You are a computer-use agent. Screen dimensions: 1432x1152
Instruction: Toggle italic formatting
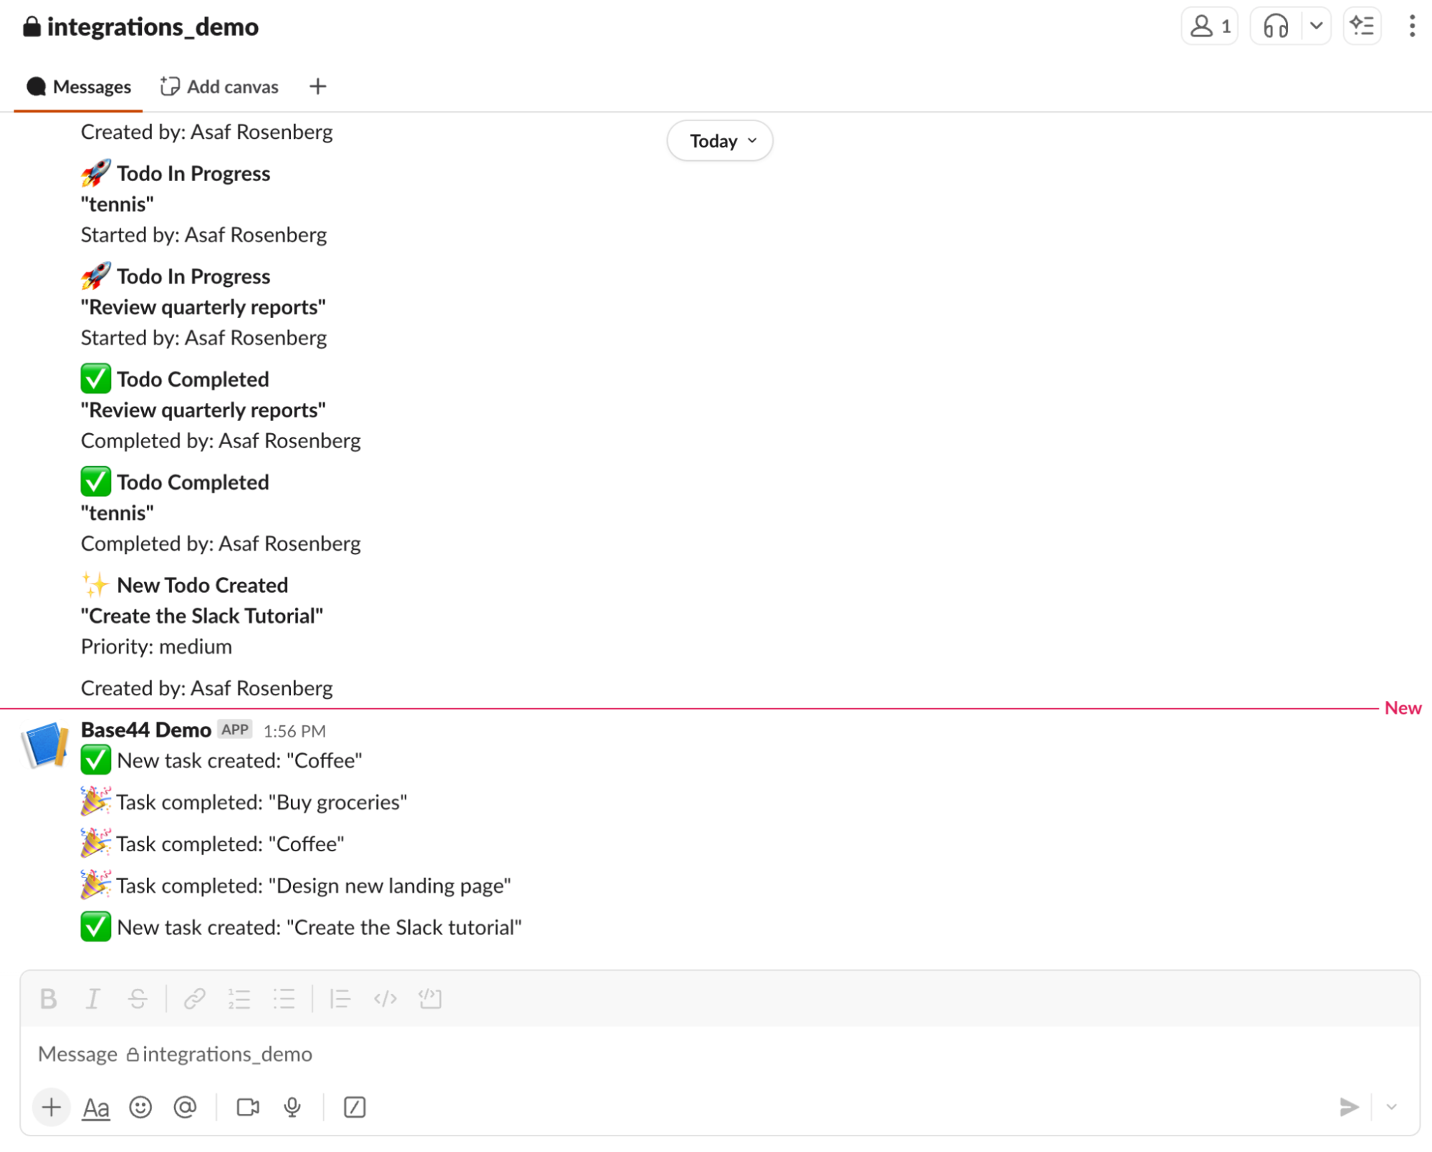[92, 998]
